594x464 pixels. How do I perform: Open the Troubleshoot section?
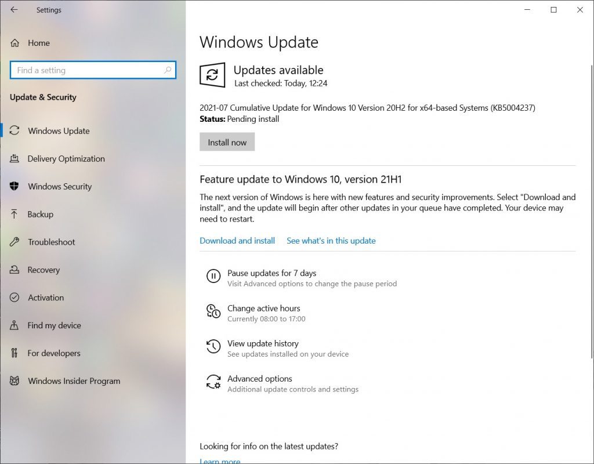[51, 242]
